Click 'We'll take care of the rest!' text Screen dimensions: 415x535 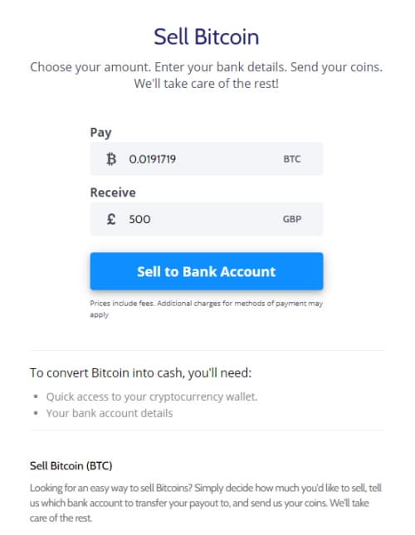[206, 84]
